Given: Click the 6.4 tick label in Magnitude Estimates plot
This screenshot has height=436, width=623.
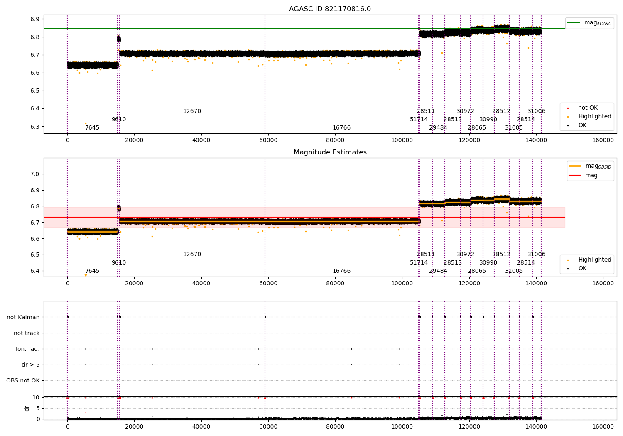Looking at the screenshot, I should tap(35, 271).
